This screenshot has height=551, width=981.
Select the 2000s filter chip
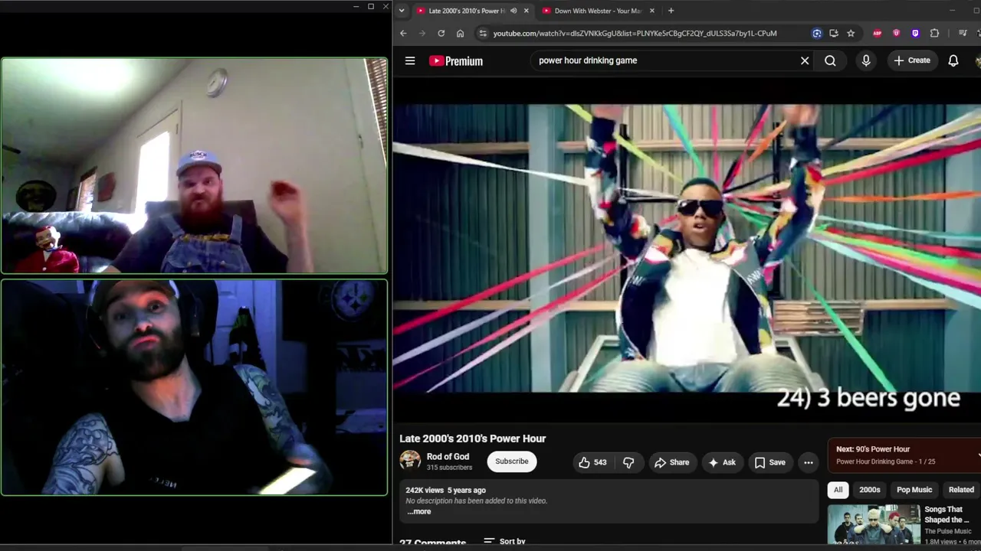[870, 490]
